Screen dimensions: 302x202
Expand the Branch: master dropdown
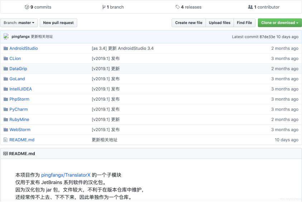19,23
